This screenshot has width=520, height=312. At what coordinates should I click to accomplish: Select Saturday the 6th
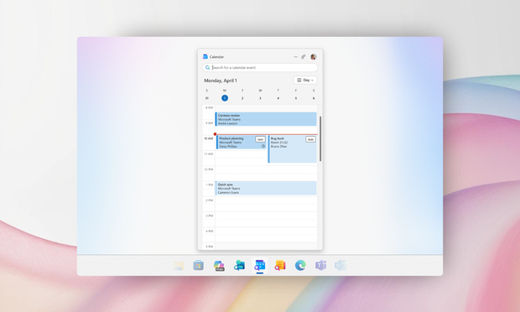point(314,98)
